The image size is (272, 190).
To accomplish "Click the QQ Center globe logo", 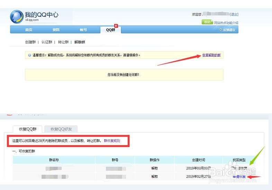I will (17, 17).
